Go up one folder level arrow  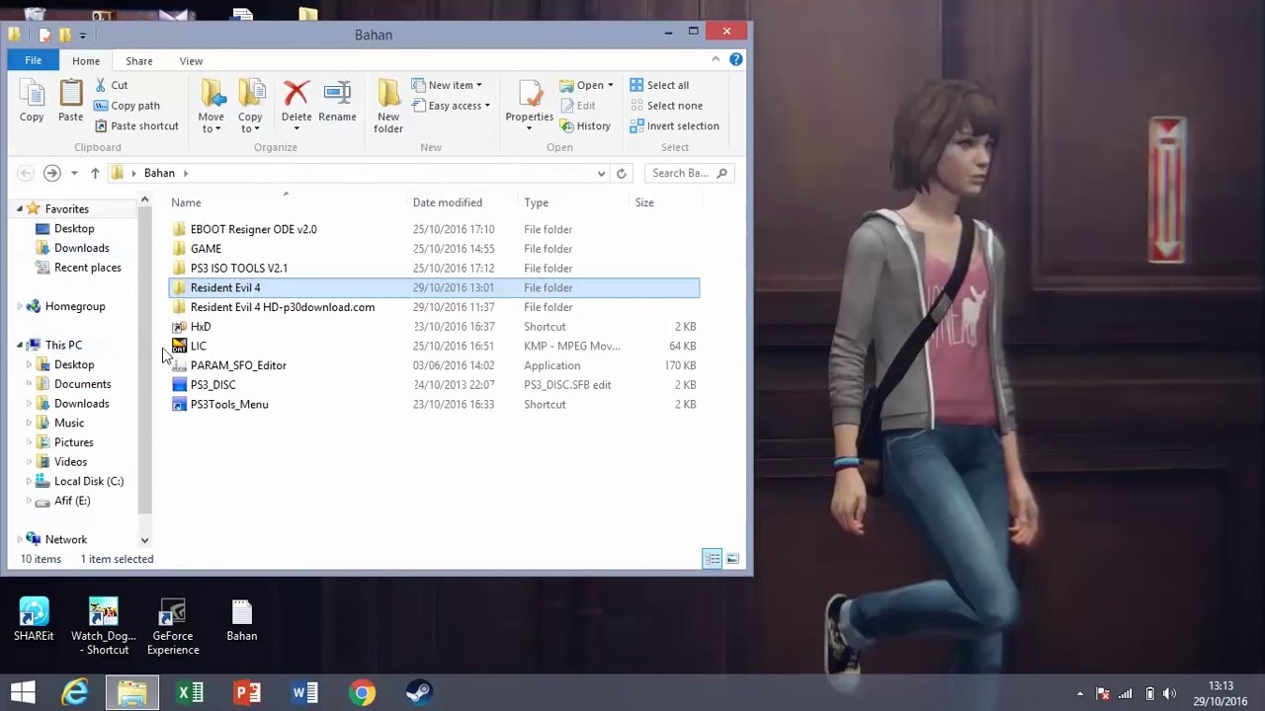[x=95, y=173]
